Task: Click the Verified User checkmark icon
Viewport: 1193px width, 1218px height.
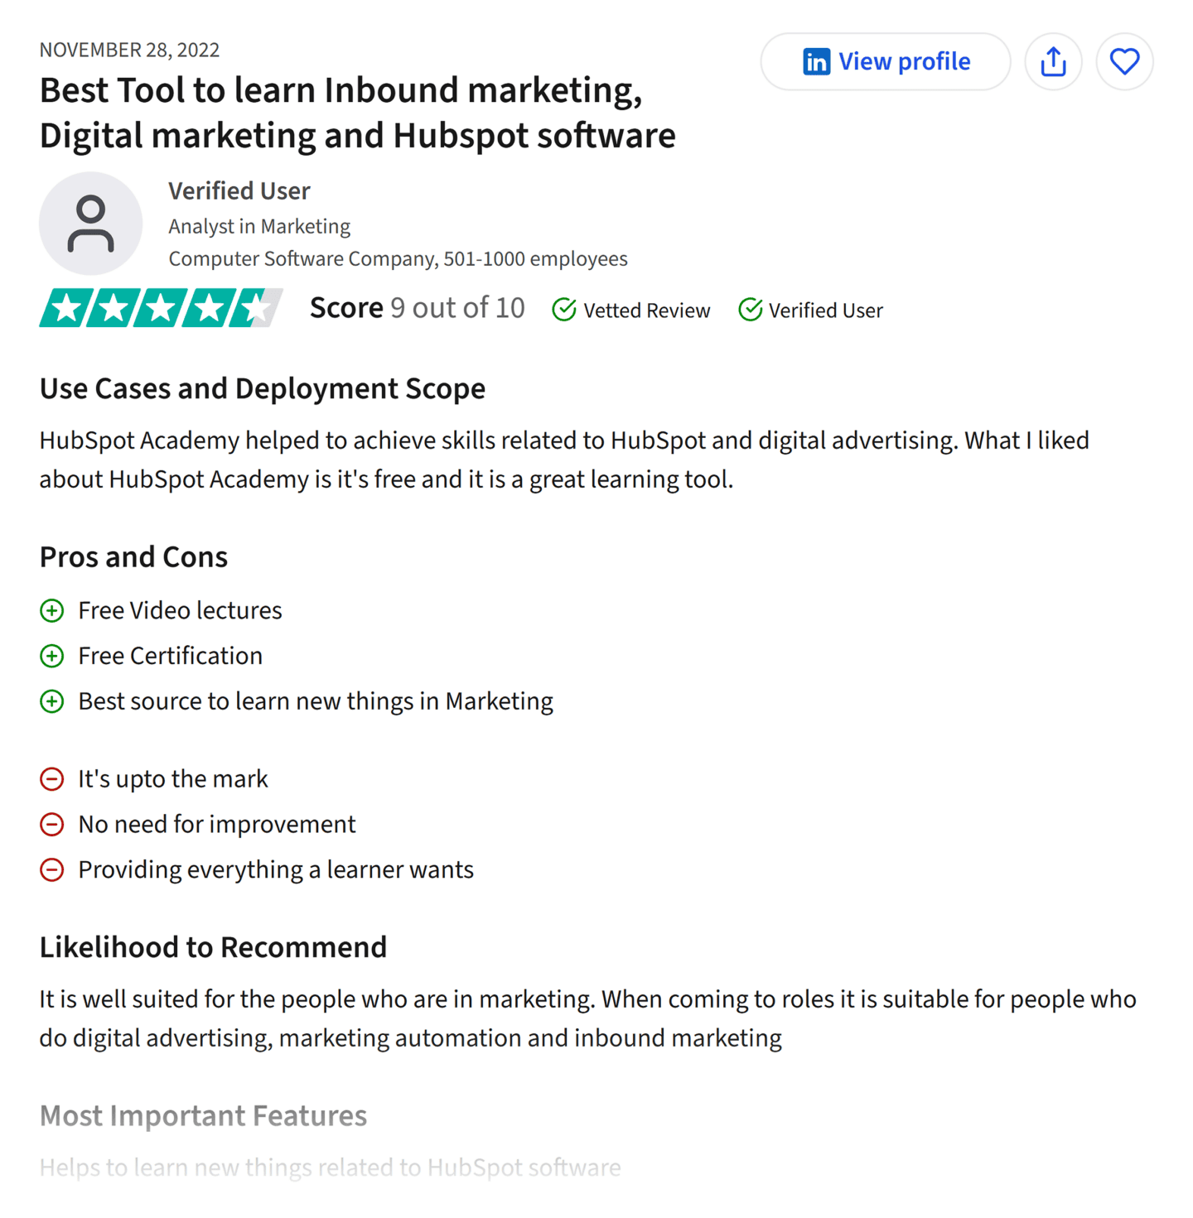Action: pos(750,310)
